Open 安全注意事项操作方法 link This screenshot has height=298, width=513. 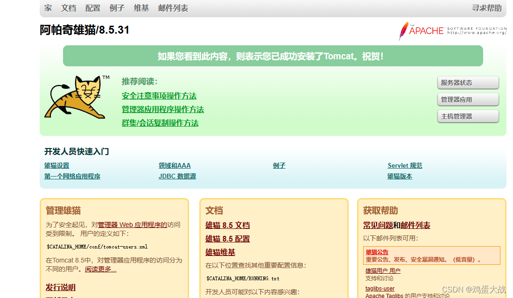(x=159, y=96)
